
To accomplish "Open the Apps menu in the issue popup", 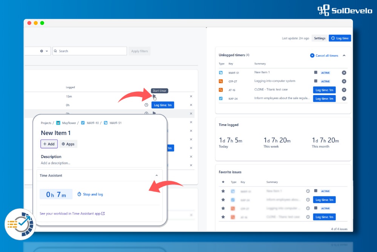I will pos(68,144).
